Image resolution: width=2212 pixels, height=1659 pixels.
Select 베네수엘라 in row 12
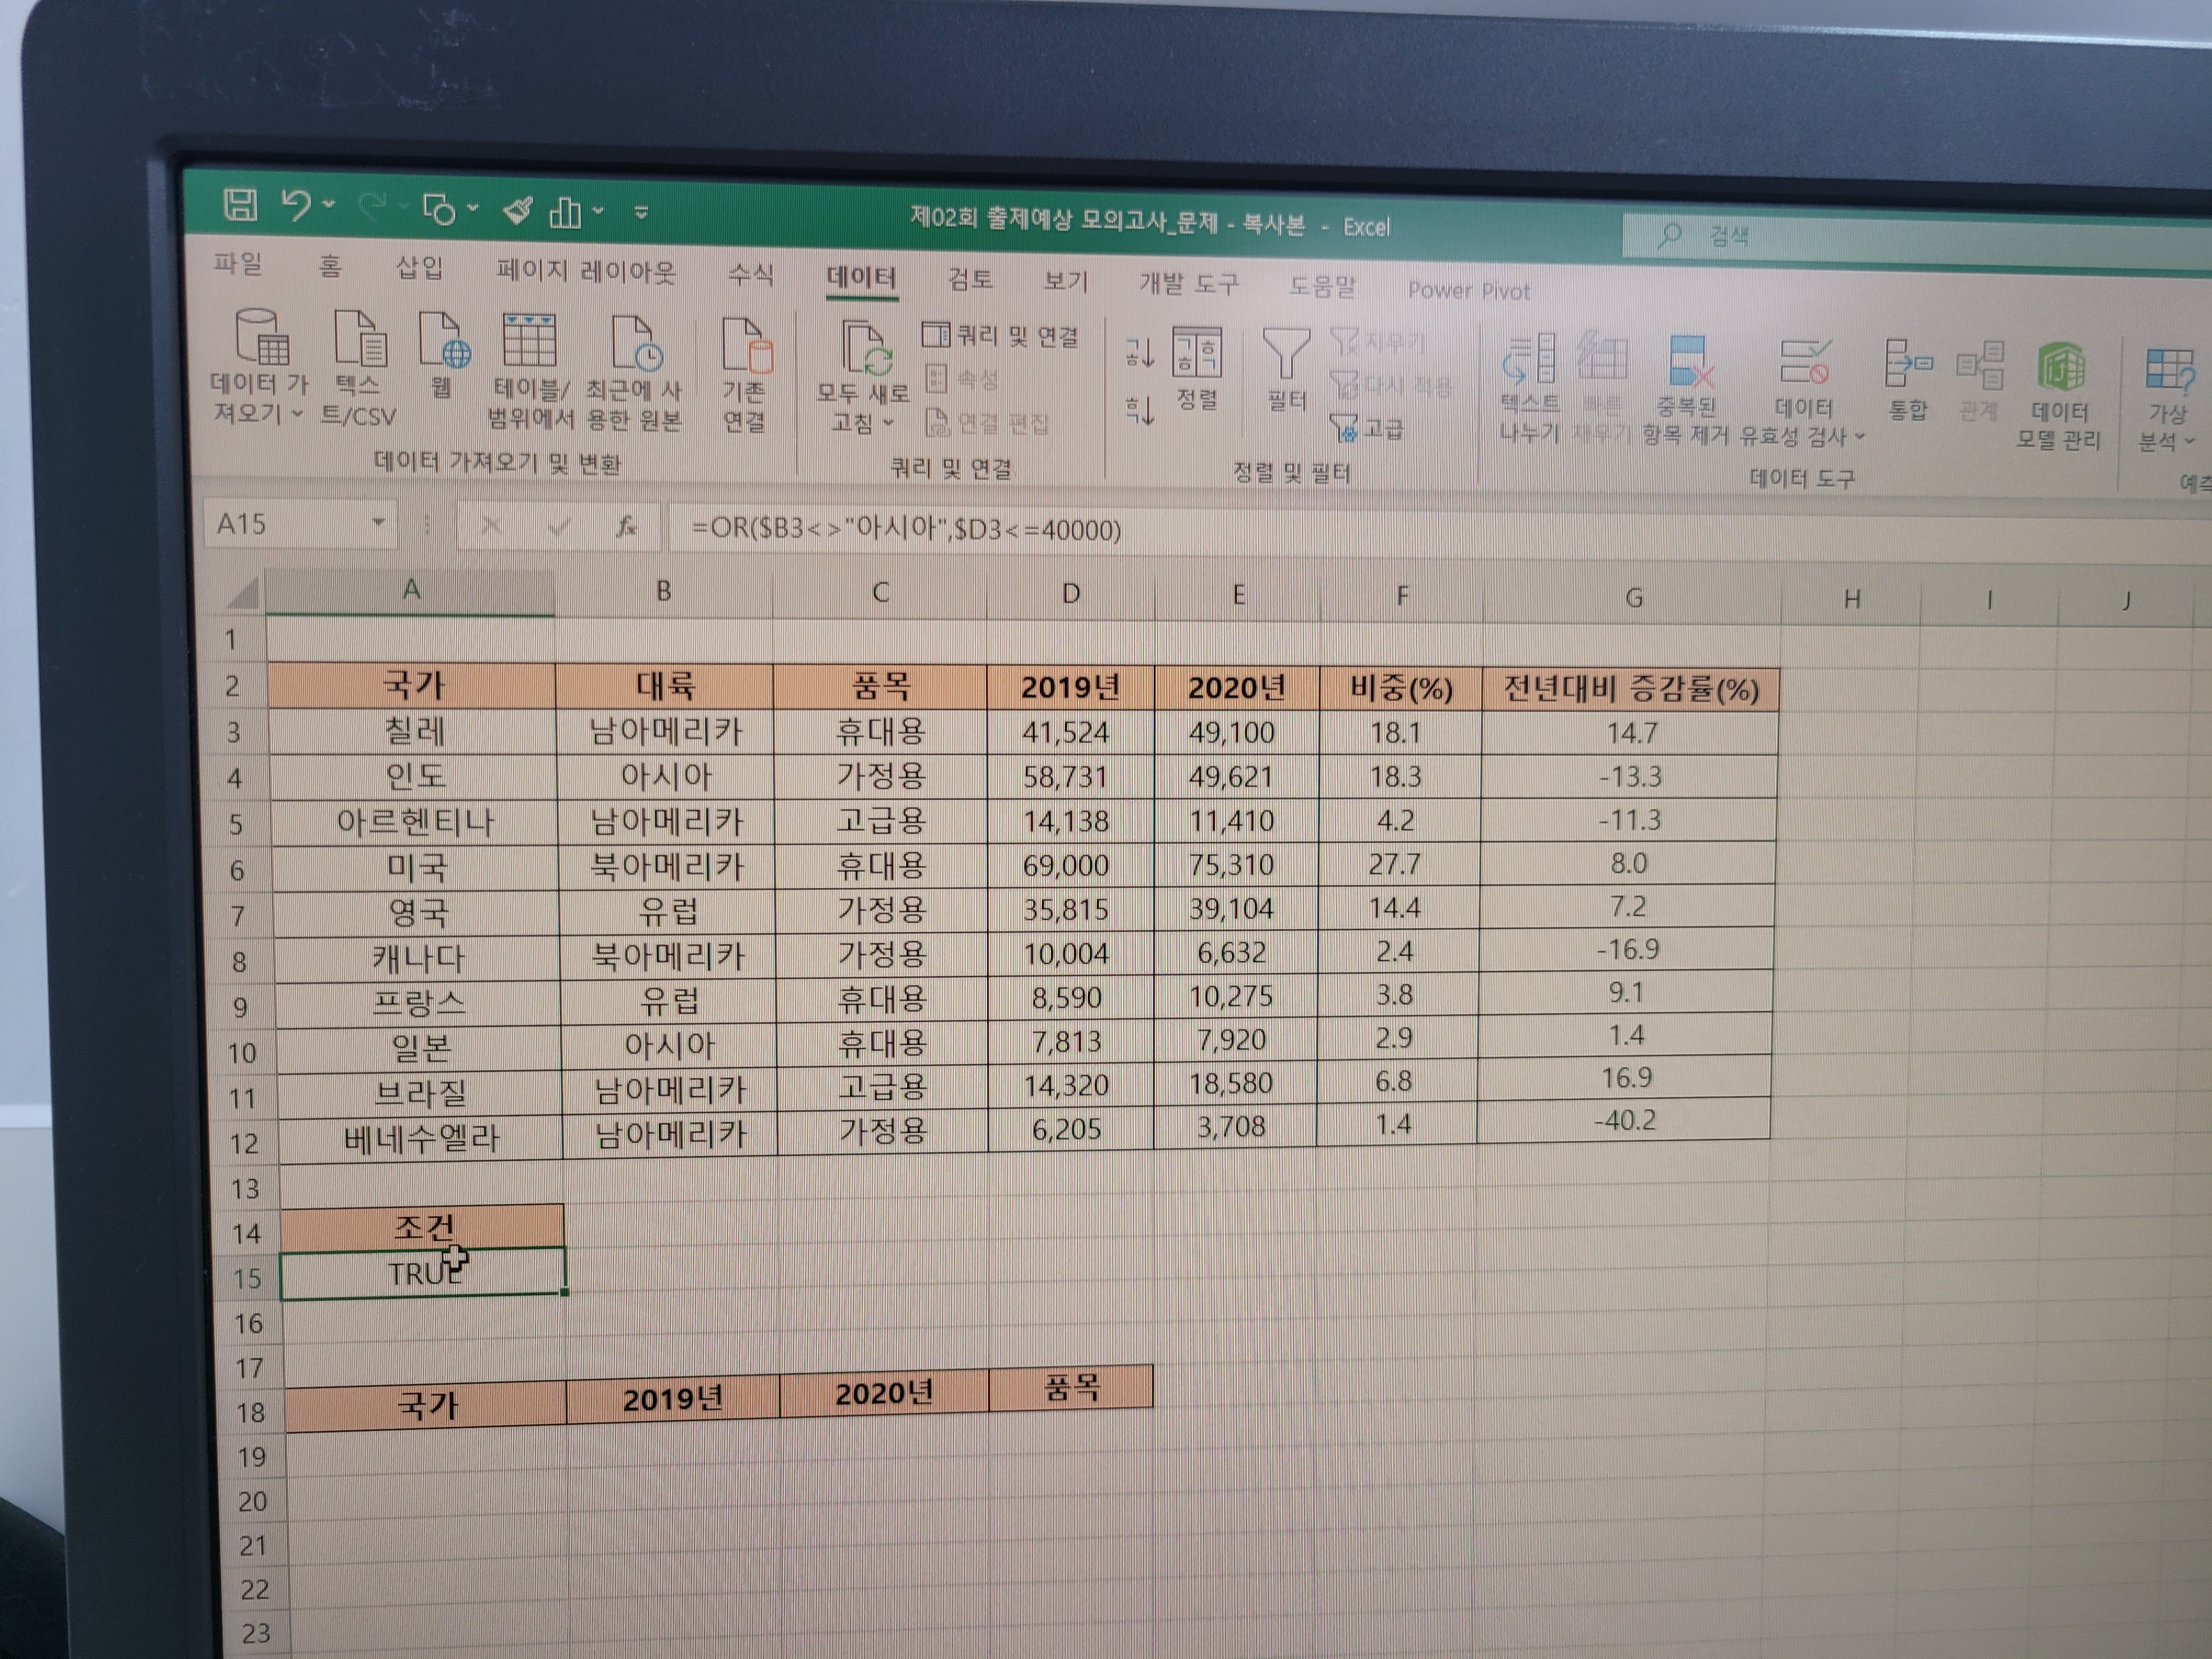421,1139
